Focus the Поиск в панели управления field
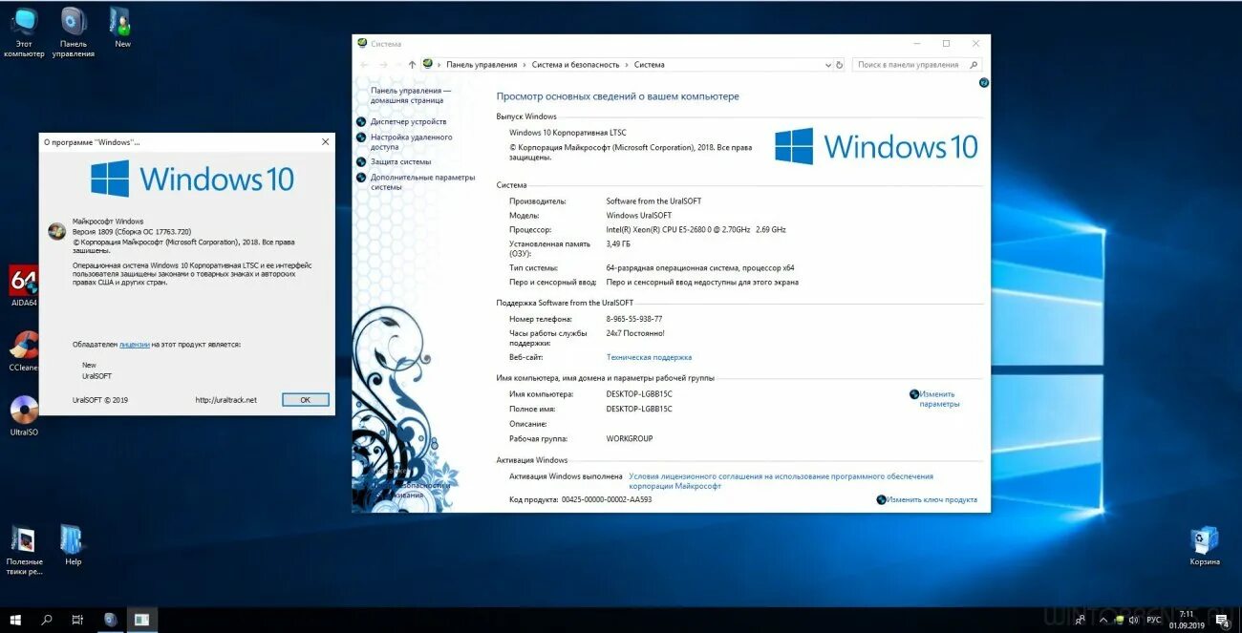This screenshot has height=633, width=1242. point(916,65)
